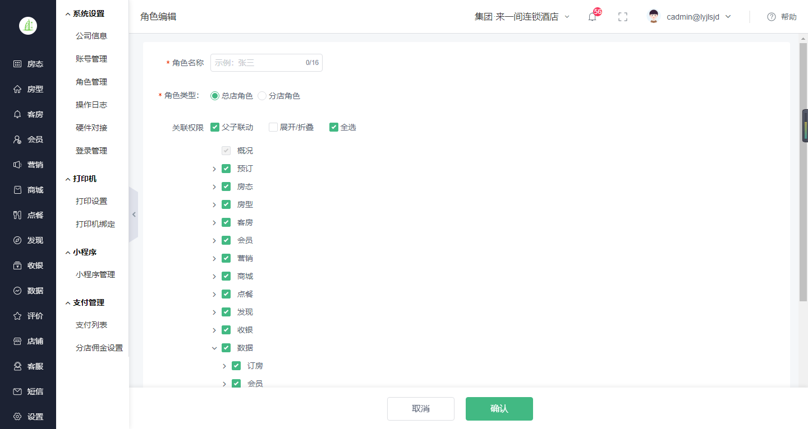
Task: Click the page vertical scrollbar
Action: [x=803, y=171]
